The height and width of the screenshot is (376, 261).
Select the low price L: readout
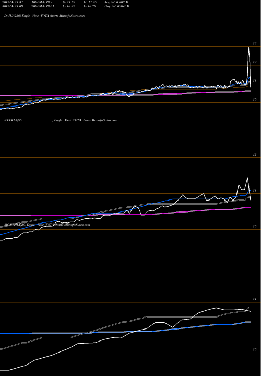pos(90,6)
